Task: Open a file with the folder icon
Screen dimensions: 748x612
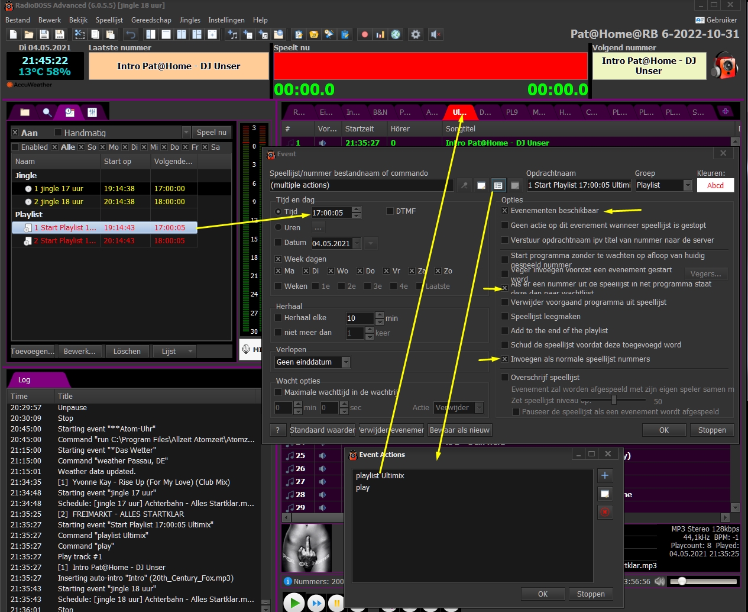Action: [x=28, y=34]
